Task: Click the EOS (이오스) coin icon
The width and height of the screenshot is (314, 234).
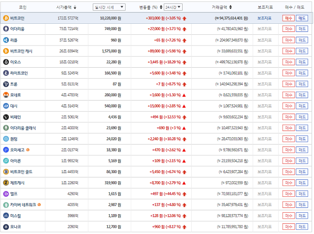Action: tap(6, 62)
